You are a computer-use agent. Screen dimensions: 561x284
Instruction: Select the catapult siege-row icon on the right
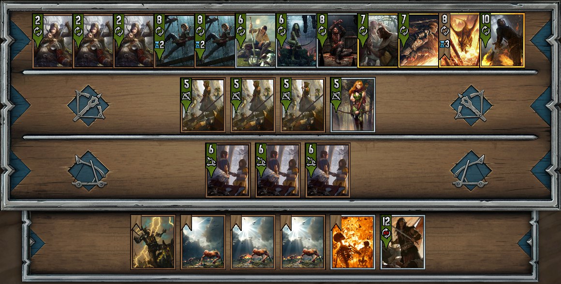(471, 171)
